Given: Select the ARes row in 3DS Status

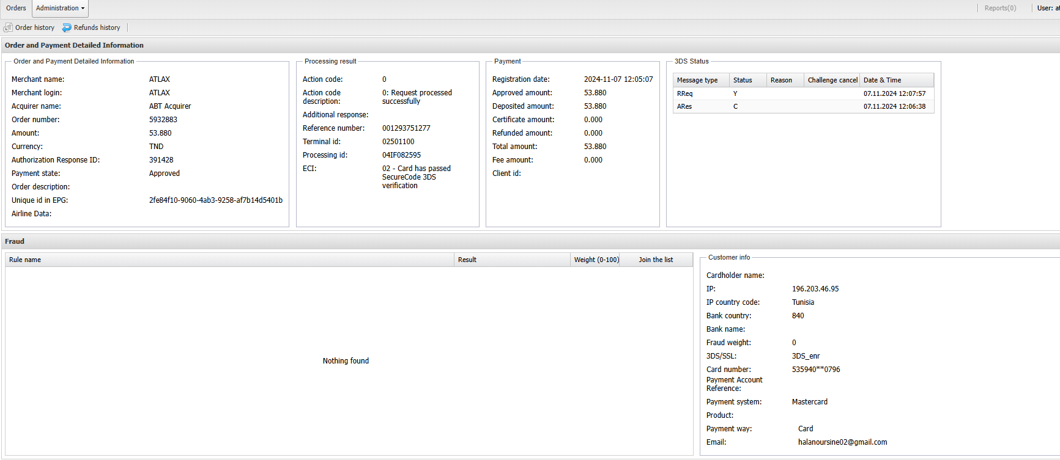Looking at the screenshot, I should (x=684, y=106).
